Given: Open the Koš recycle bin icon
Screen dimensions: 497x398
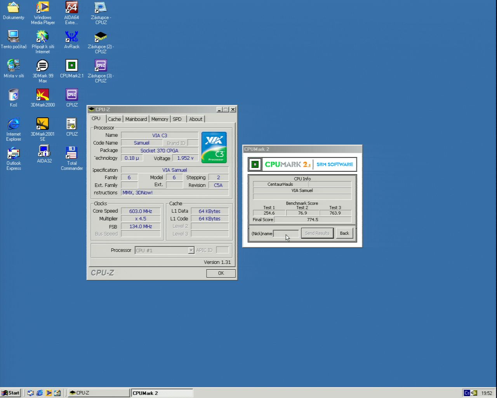Looking at the screenshot, I should (x=14, y=95).
